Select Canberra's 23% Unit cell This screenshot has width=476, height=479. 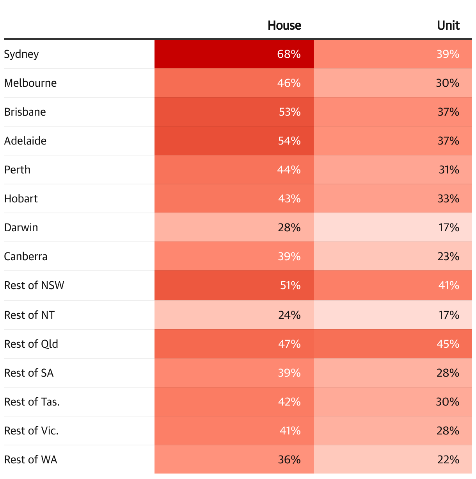pyautogui.click(x=393, y=256)
